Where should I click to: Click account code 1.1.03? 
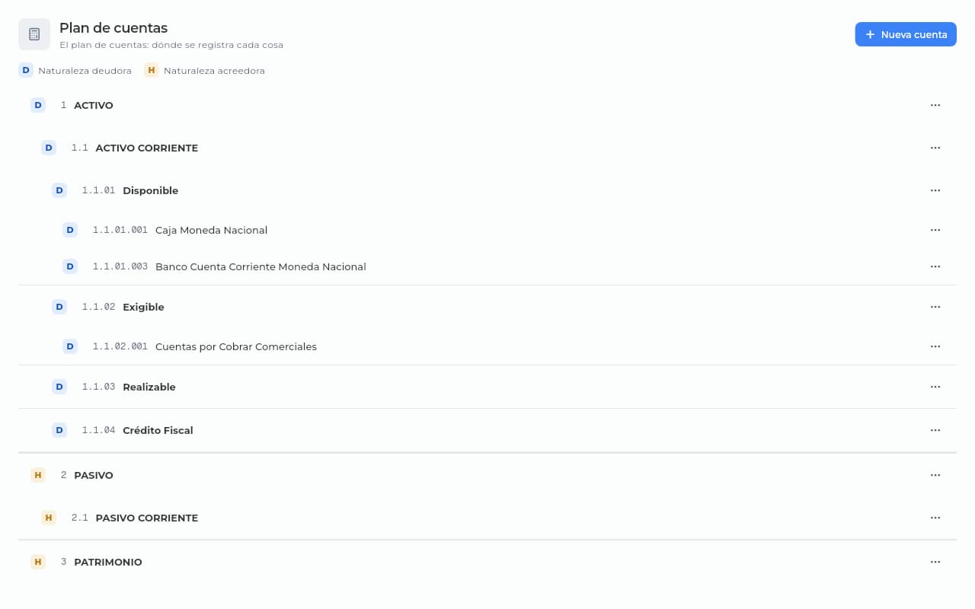pyautogui.click(x=99, y=387)
